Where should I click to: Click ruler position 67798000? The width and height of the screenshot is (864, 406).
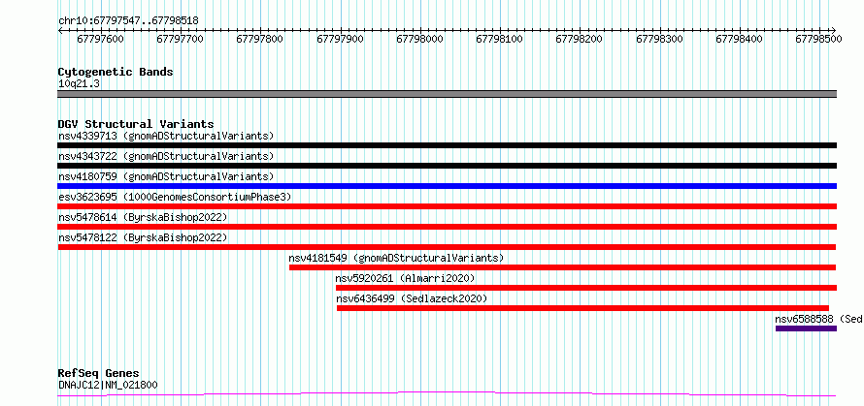pos(420,39)
